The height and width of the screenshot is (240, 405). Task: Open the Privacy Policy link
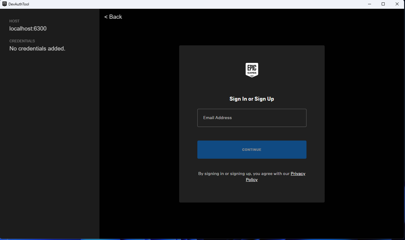(x=298, y=174)
